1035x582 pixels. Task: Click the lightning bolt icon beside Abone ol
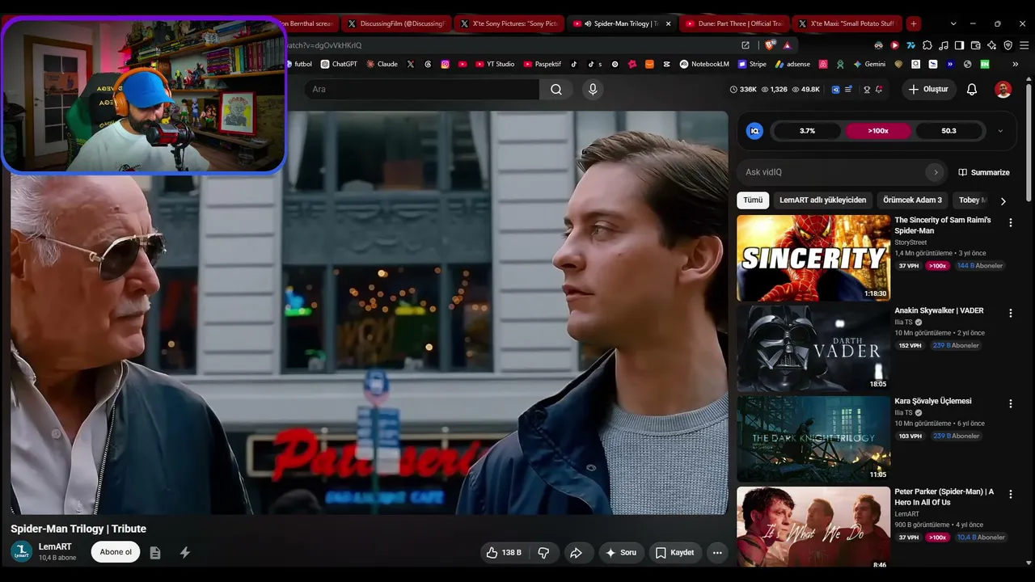click(x=185, y=553)
